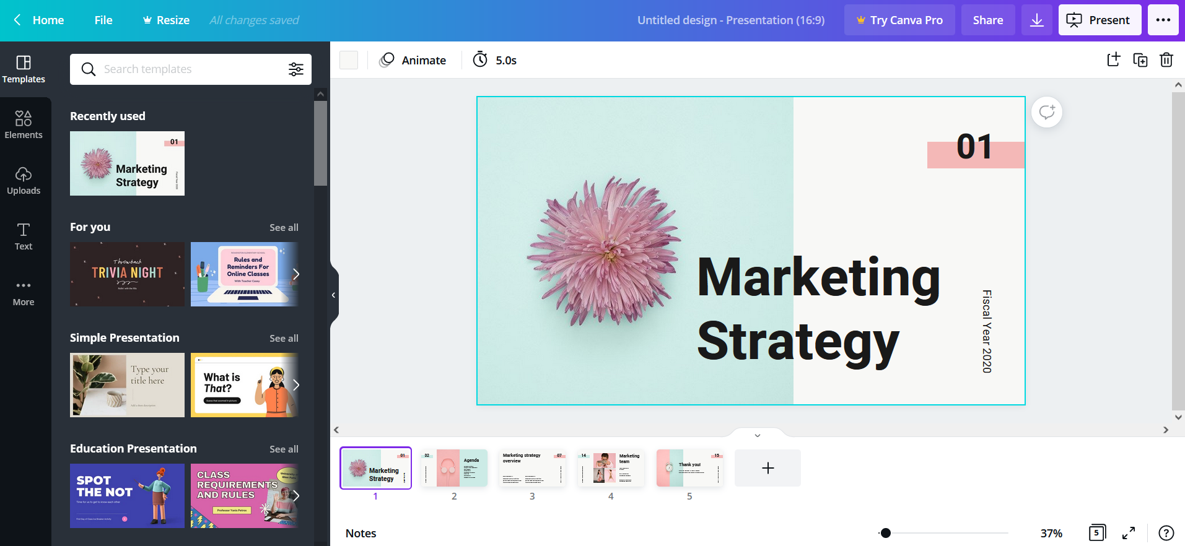This screenshot has width=1185, height=546.
Task: Toggle fullscreen mode with the arrows icon
Action: click(1129, 533)
